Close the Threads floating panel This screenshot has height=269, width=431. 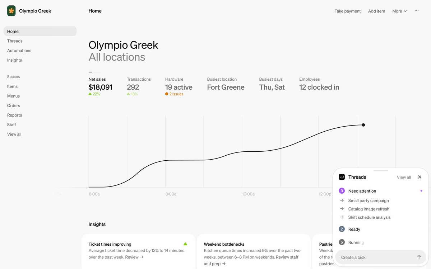coord(420,177)
